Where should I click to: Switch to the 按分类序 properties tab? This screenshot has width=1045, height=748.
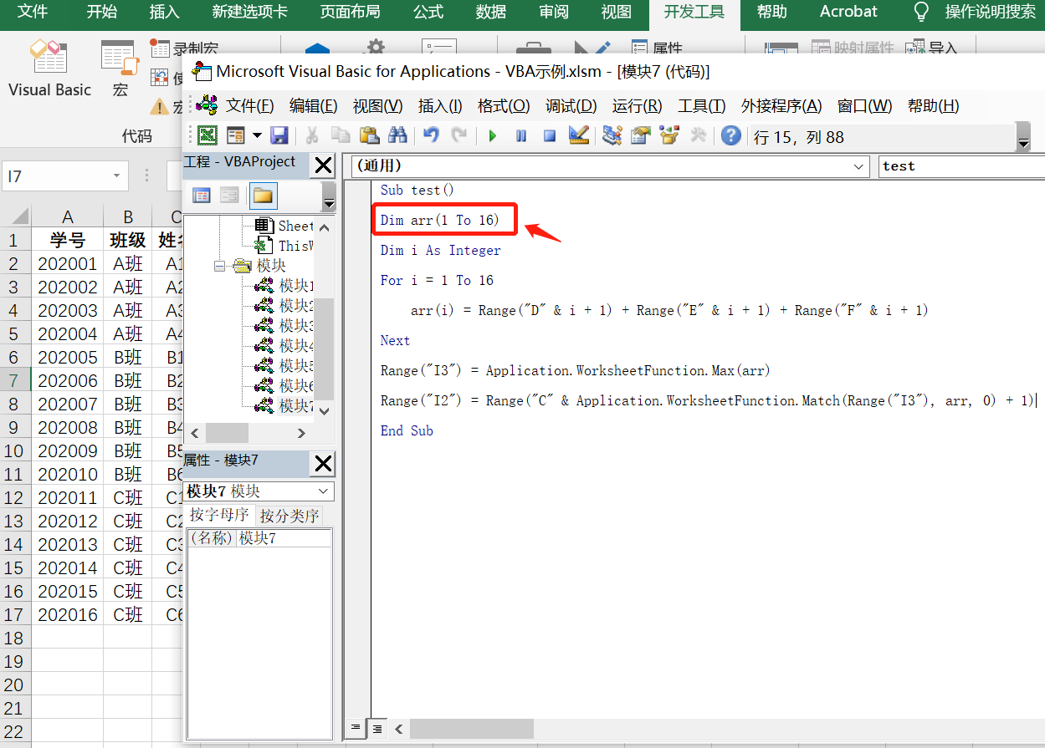[x=289, y=516]
